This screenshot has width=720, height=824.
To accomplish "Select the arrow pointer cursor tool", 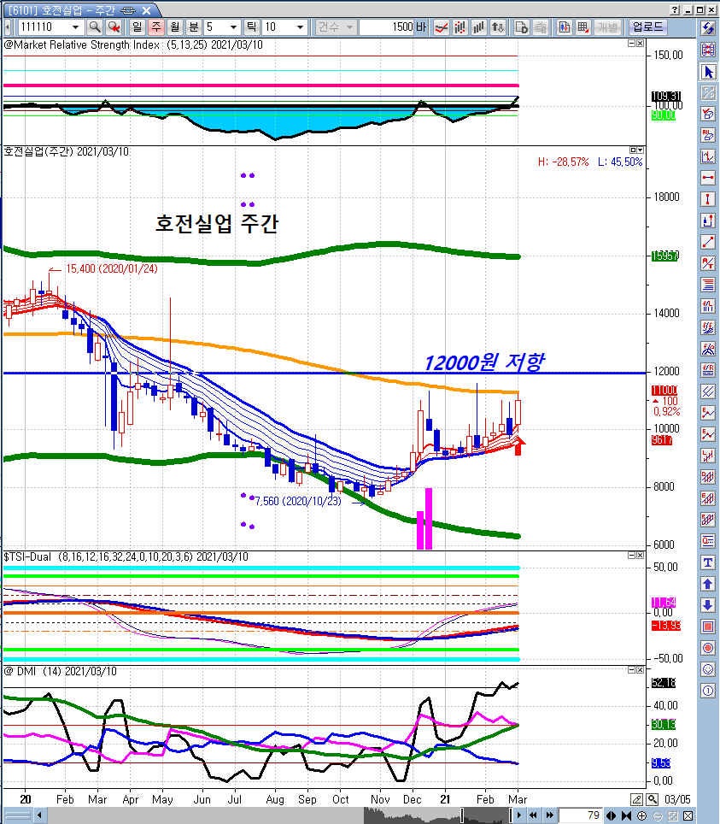I will pos(708,72).
